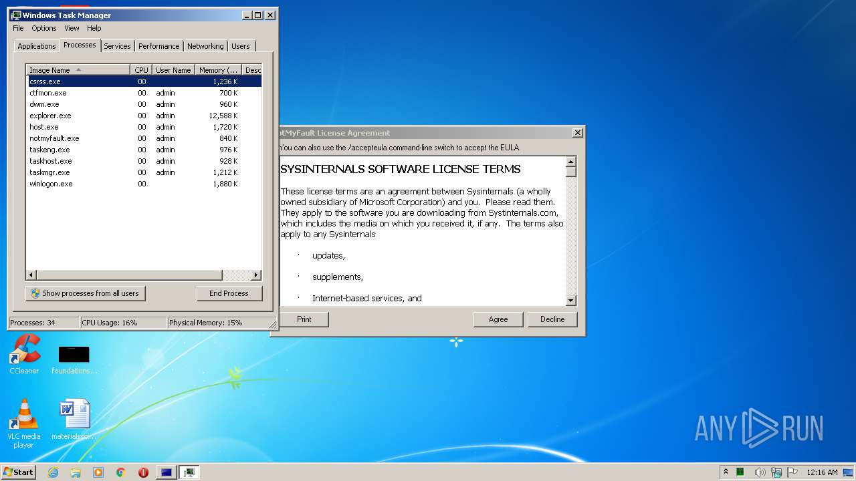Open Internet Explorer from taskbar

pos(53,472)
